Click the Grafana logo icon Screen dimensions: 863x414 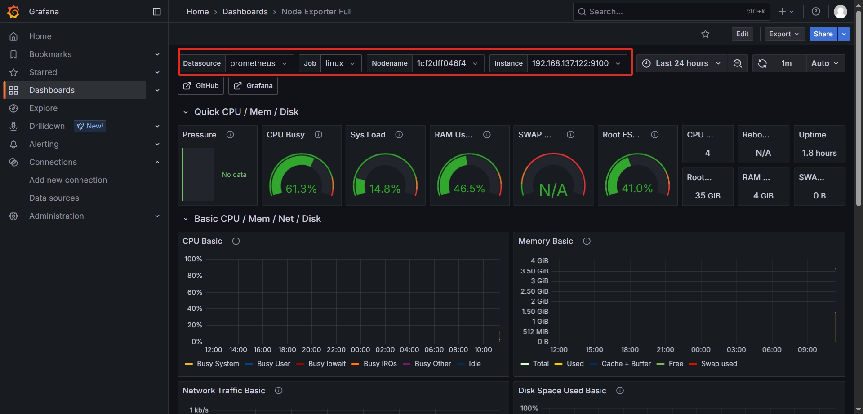point(13,12)
